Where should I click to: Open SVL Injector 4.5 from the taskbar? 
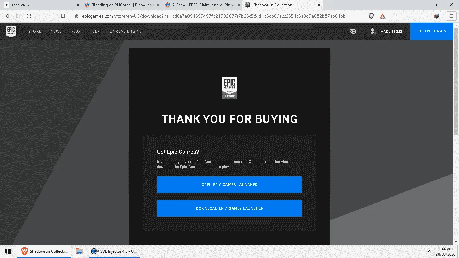click(115, 251)
